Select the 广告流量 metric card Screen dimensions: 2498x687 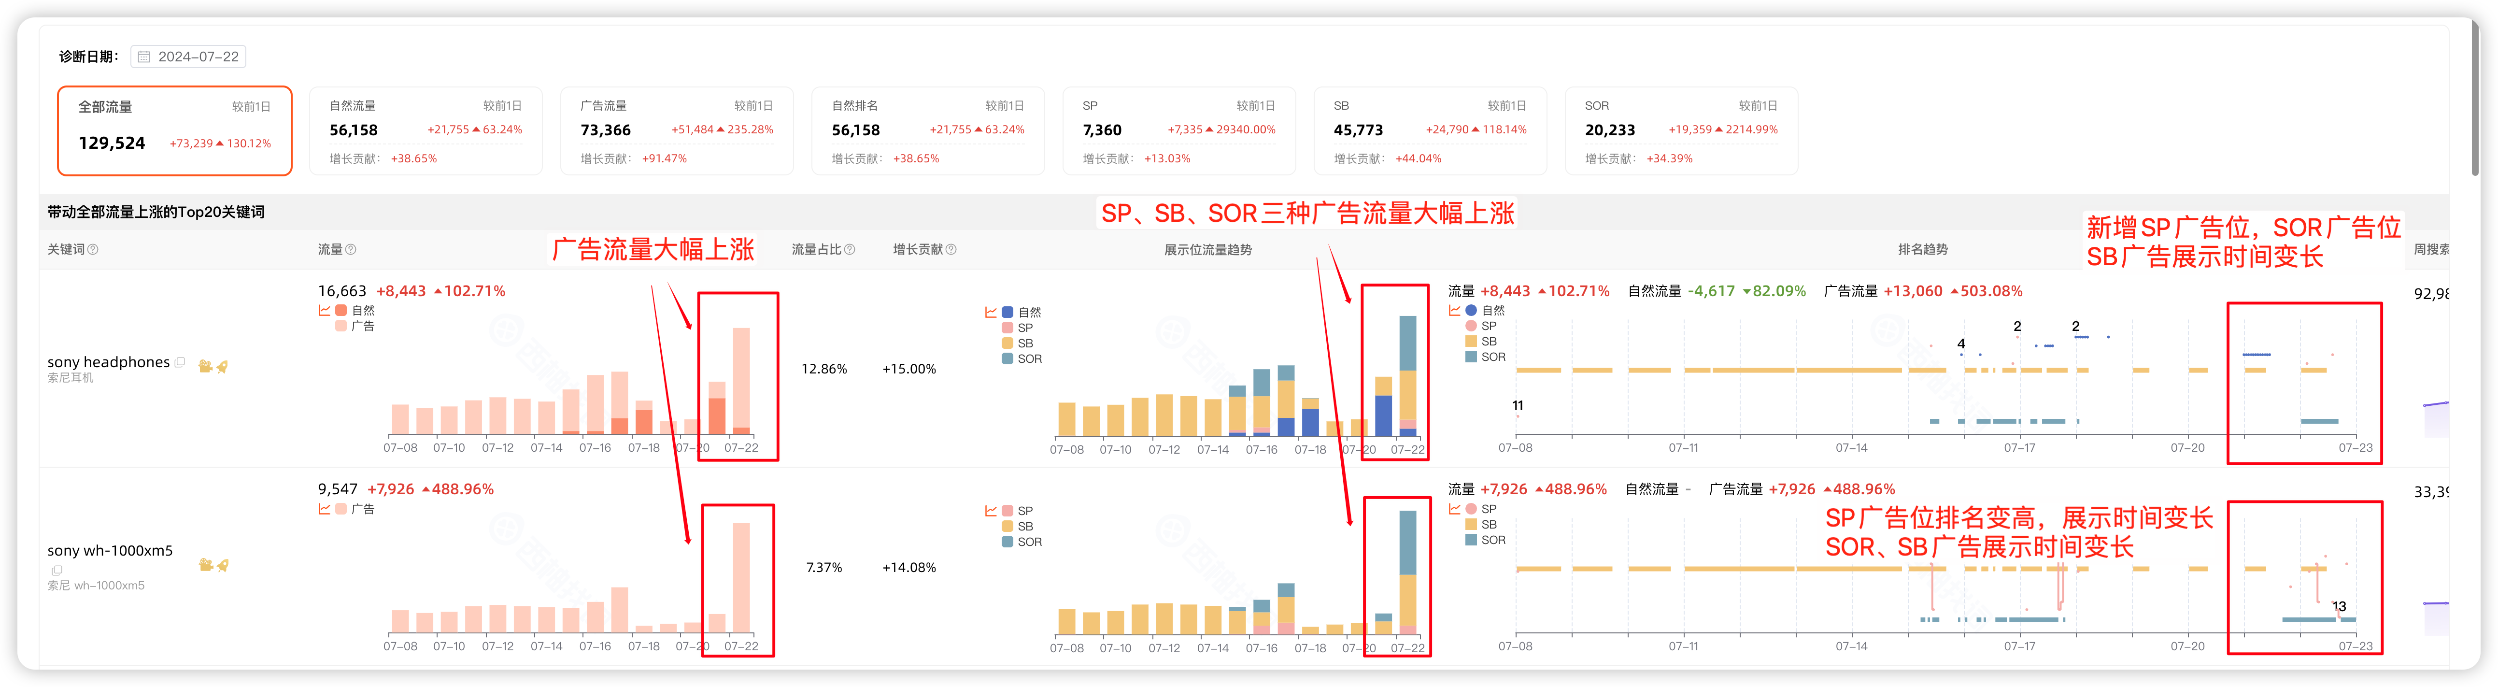677,131
